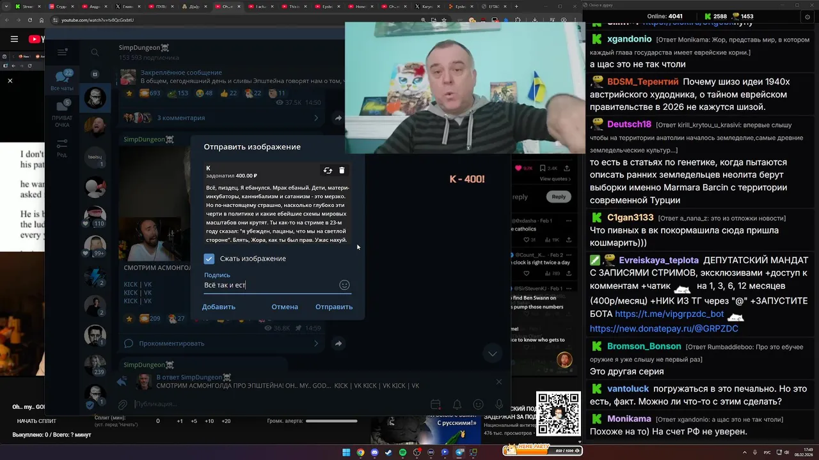Image resolution: width=819 pixels, height=460 pixels.
Task: Open donatepay GRPZDC link in chat
Action: pyautogui.click(x=664, y=328)
